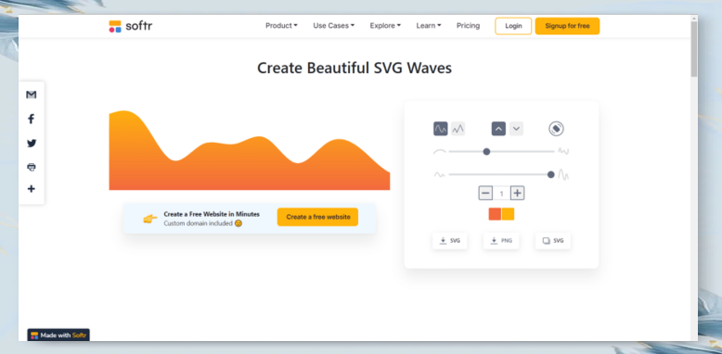
Task: Click 'Create Beautiful SVG Waves' heading
Action: coord(355,68)
